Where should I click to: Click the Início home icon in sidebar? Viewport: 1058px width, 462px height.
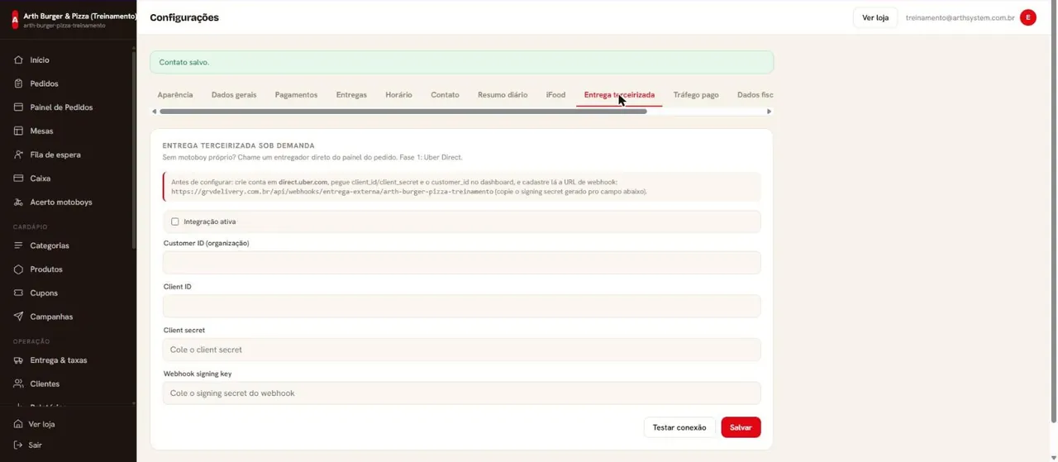(x=18, y=60)
